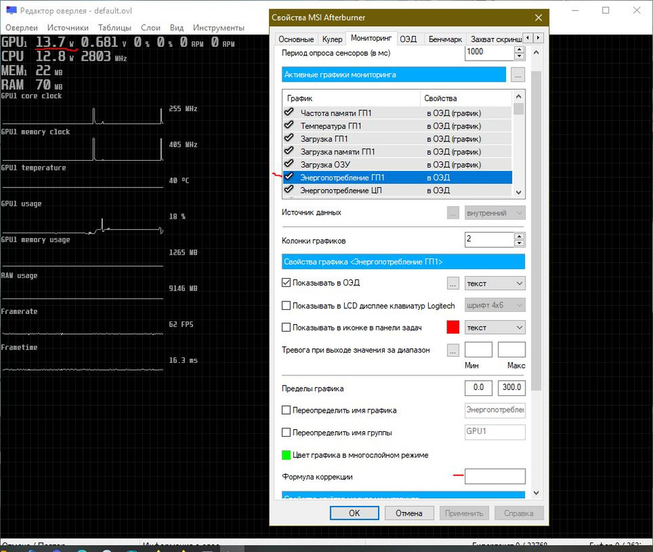Open the Слои menu
This screenshot has width=653, height=552.
tap(151, 28)
